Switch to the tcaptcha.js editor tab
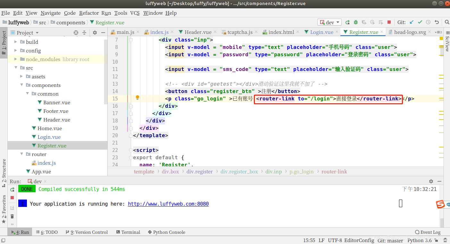 240,32
